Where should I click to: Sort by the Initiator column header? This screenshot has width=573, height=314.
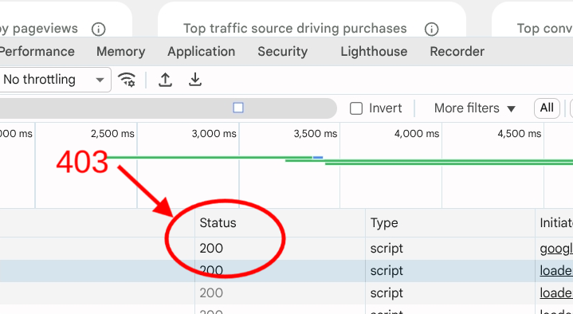click(x=555, y=223)
